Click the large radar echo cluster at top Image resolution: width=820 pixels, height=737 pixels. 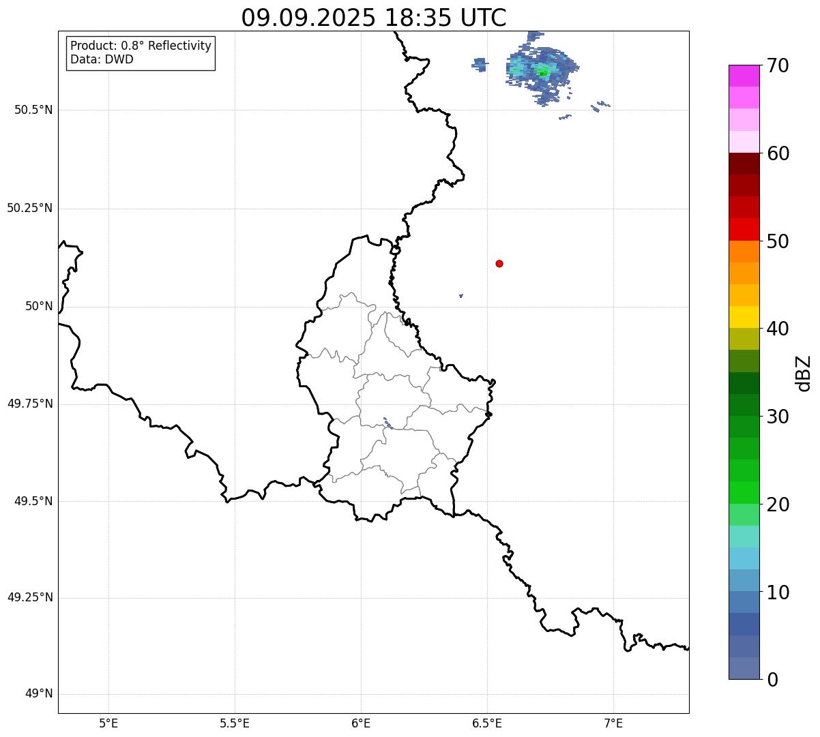542,70
